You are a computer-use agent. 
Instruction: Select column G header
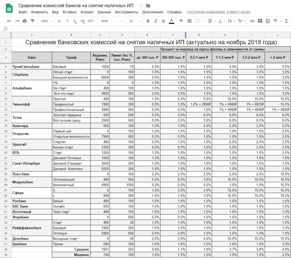pyautogui.click(x=199, y=35)
